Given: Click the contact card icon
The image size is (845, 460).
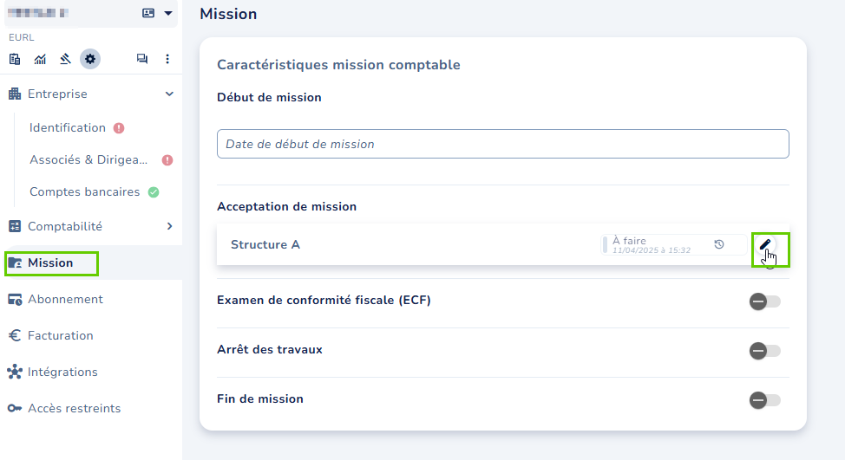Looking at the screenshot, I should [x=148, y=13].
